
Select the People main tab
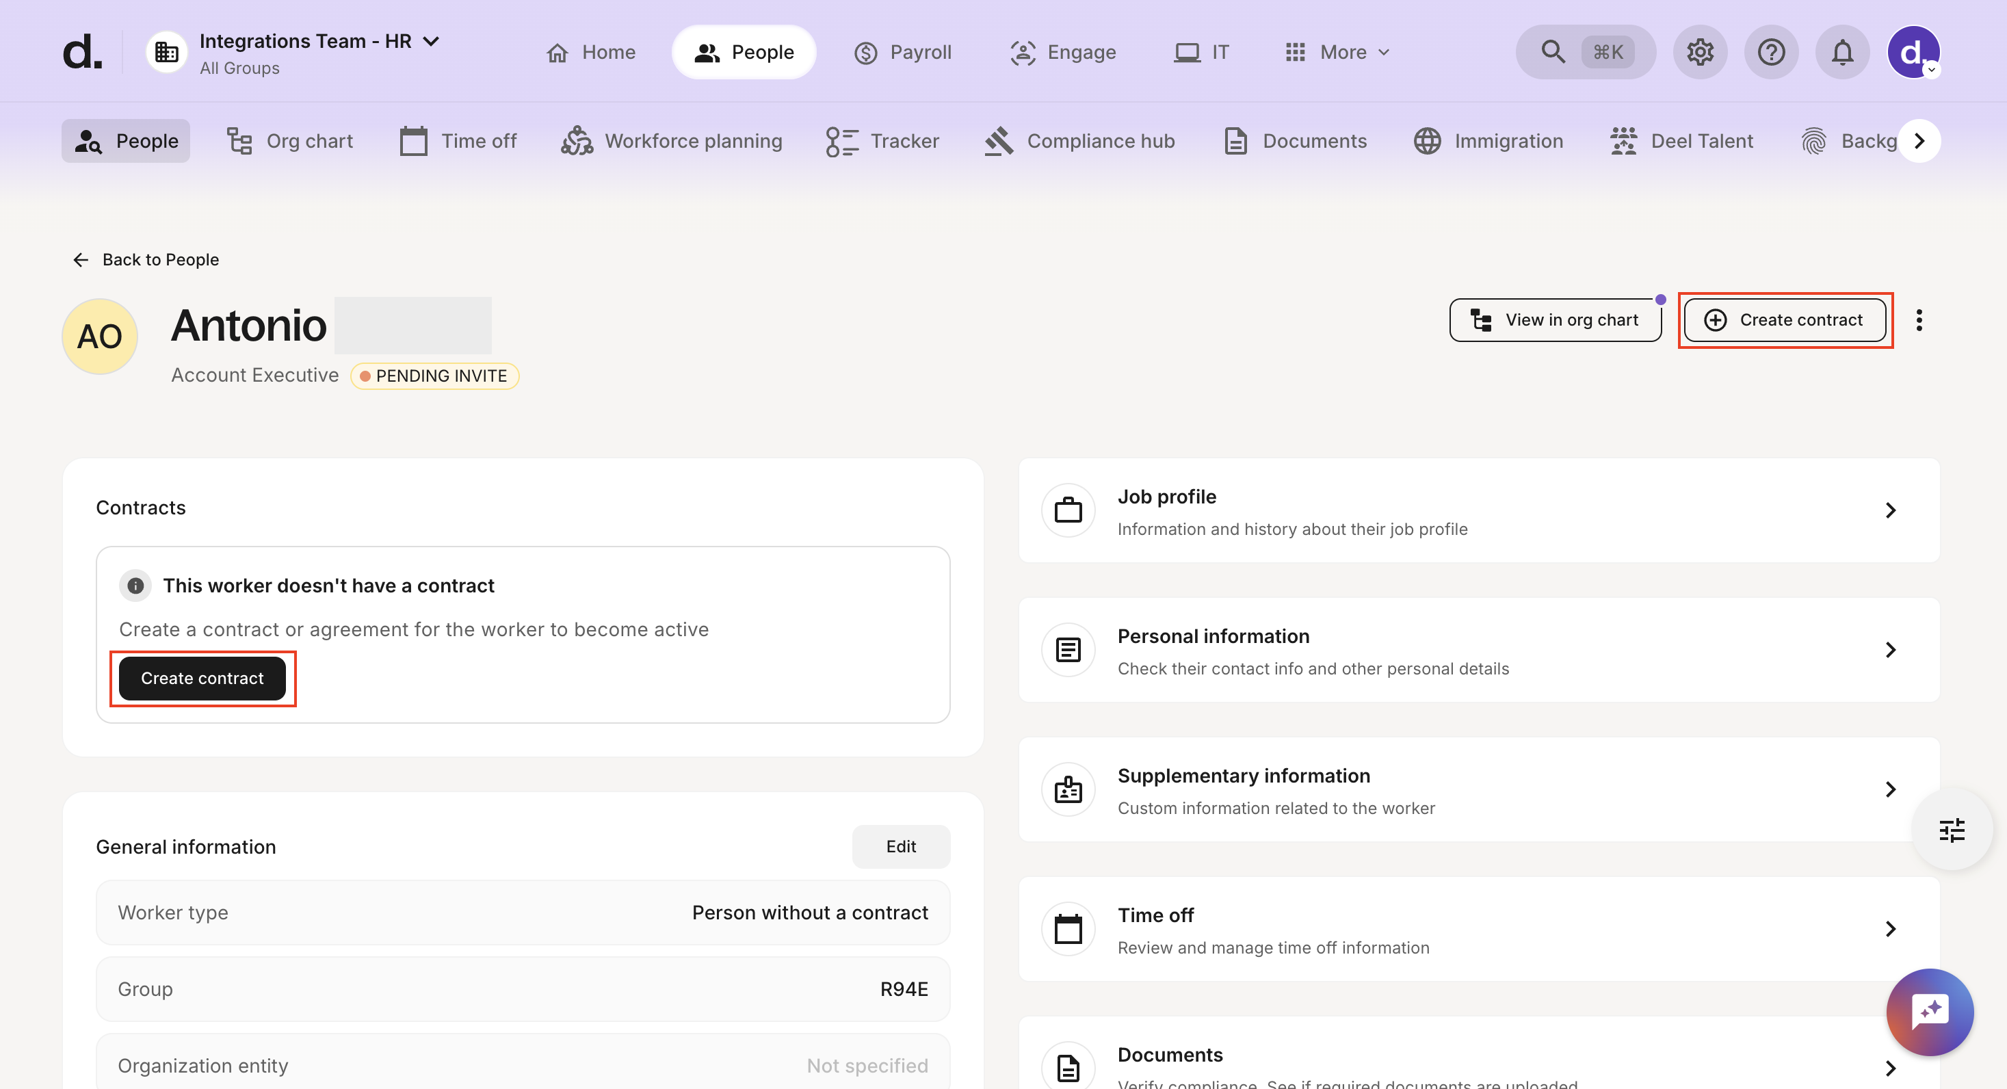point(744,52)
